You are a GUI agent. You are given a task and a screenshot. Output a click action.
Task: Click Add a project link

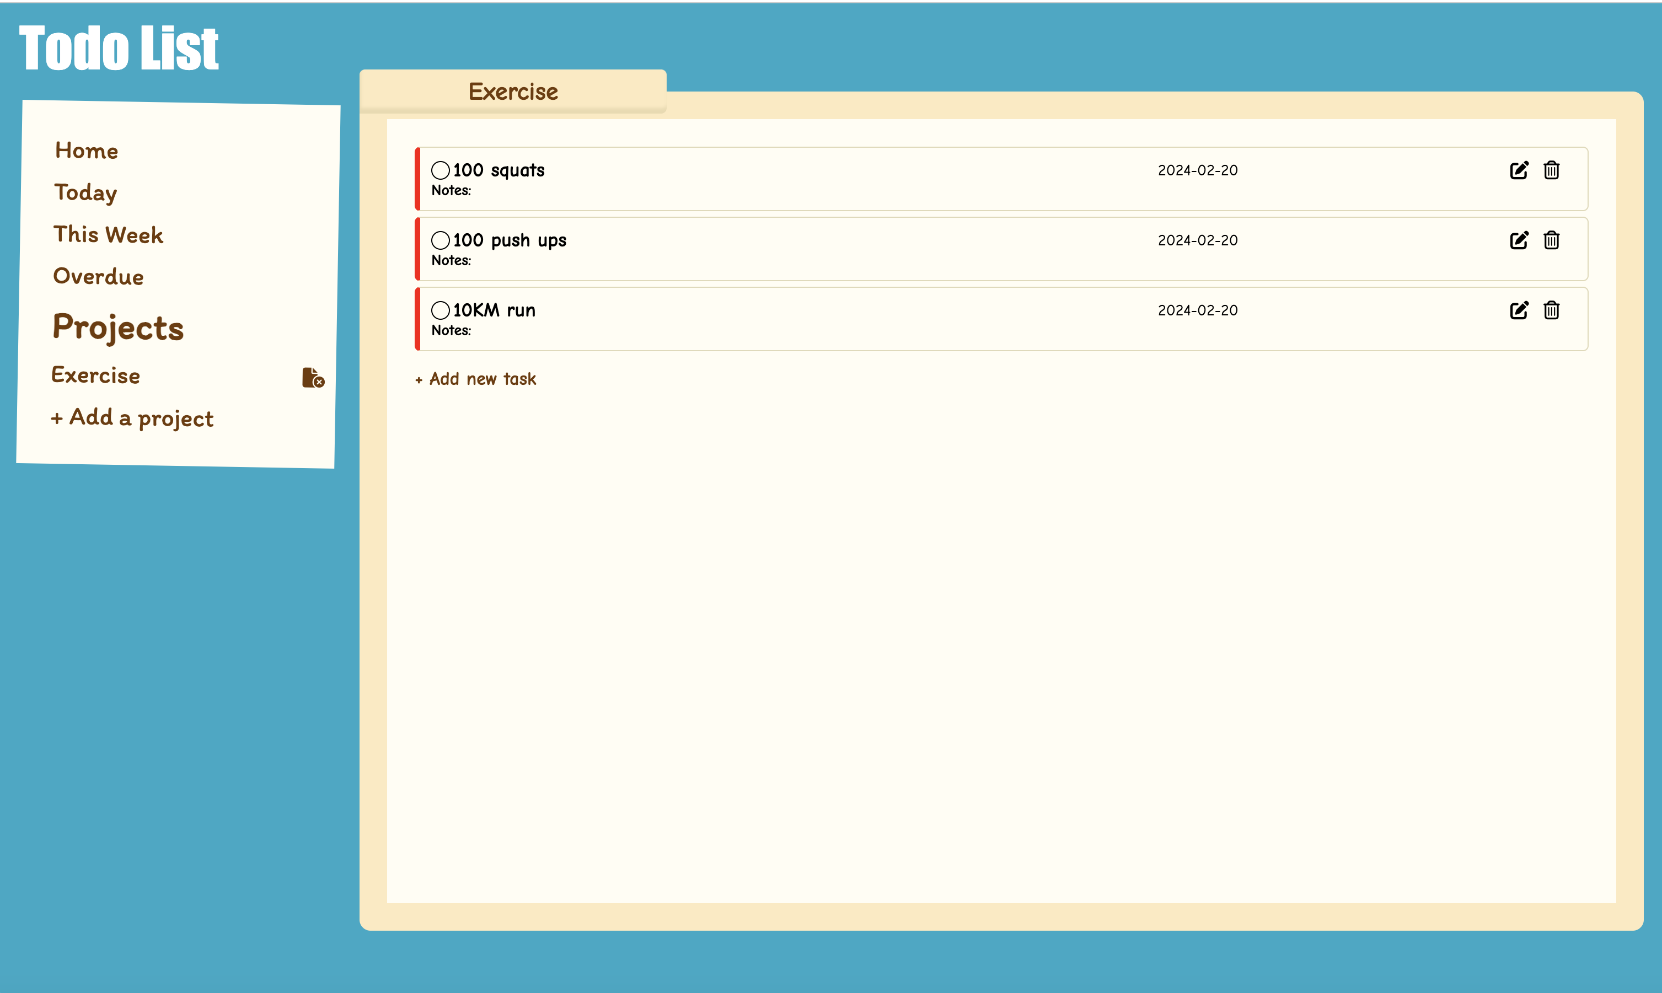point(132,418)
